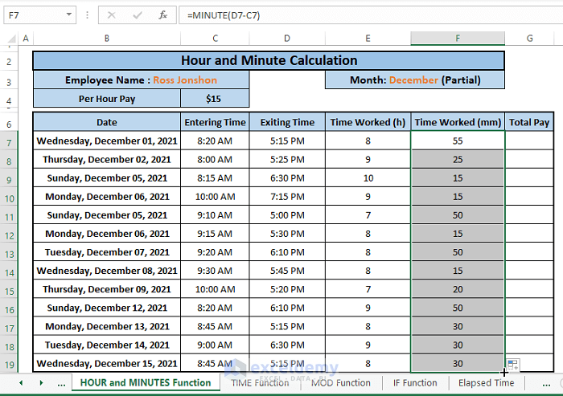The height and width of the screenshot is (396, 563).
Task: Open the Insert Function fx dialog
Action: [162, 15]
